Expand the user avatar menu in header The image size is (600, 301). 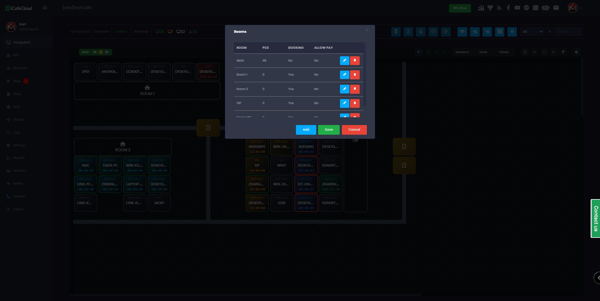(x=574, y=8)
